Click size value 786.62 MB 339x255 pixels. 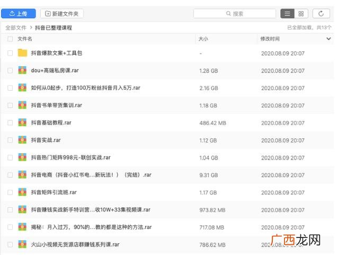click(212, 245)
